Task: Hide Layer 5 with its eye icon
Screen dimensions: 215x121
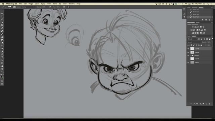Action: [x=188, y=52]
